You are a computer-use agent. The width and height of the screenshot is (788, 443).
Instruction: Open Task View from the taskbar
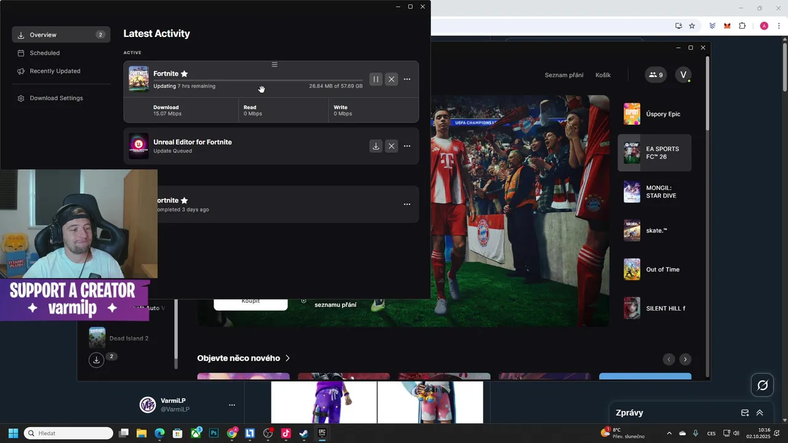tap(124, 433)
